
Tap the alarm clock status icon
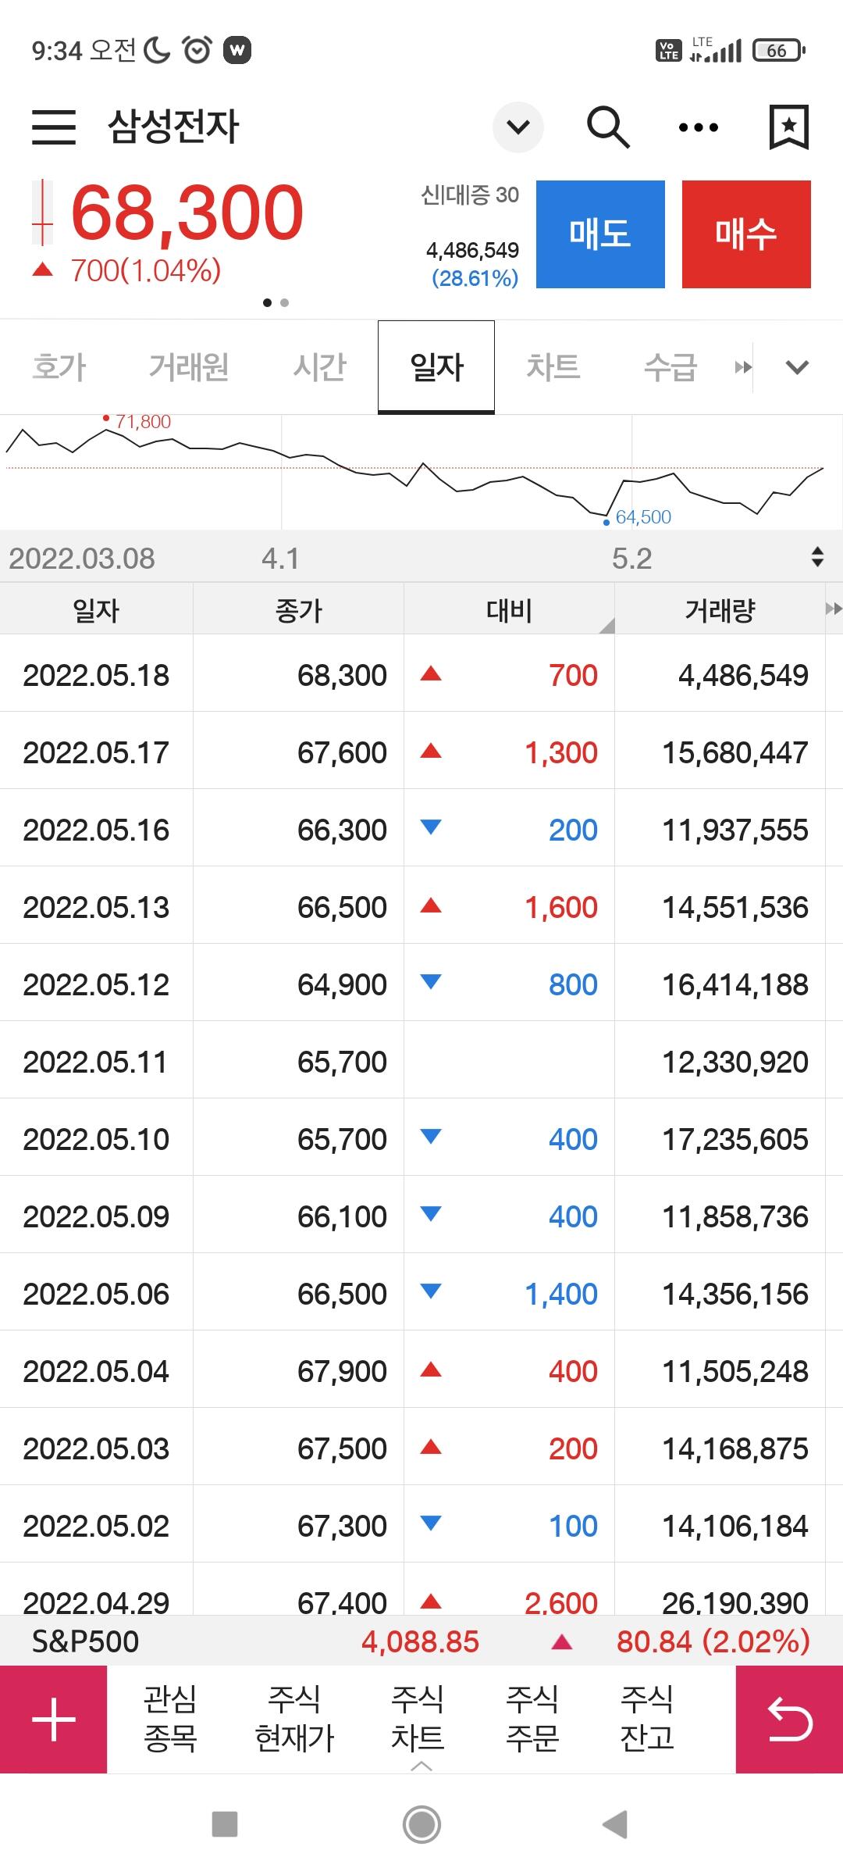197,50
